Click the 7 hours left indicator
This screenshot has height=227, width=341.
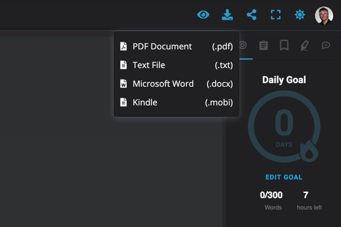pyautogui.click(x=309, y=201)
